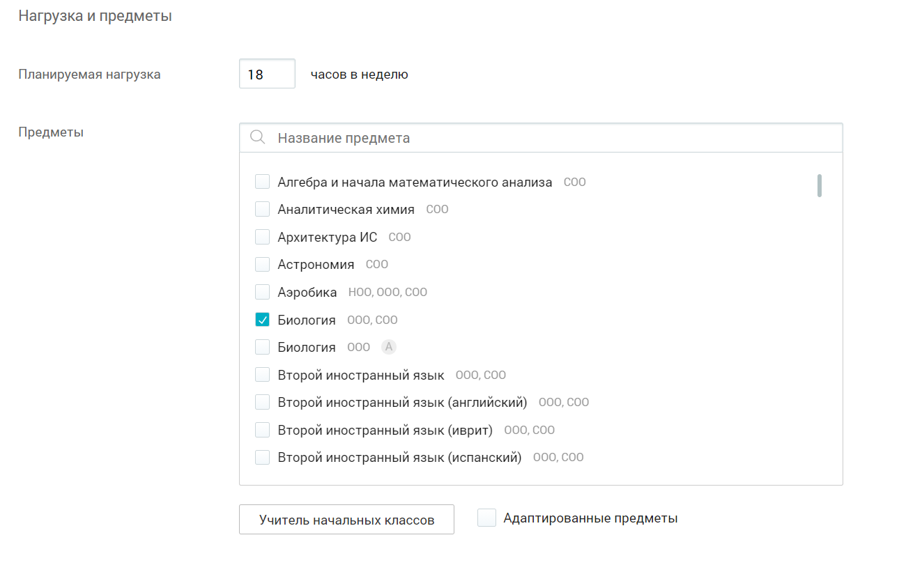Enable the Архитектура ИС checkbox
This screenshot has width=906, height=565.
(x=262, y=237)
